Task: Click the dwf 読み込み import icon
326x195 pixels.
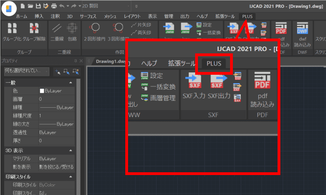Action: tap(303, 34)
